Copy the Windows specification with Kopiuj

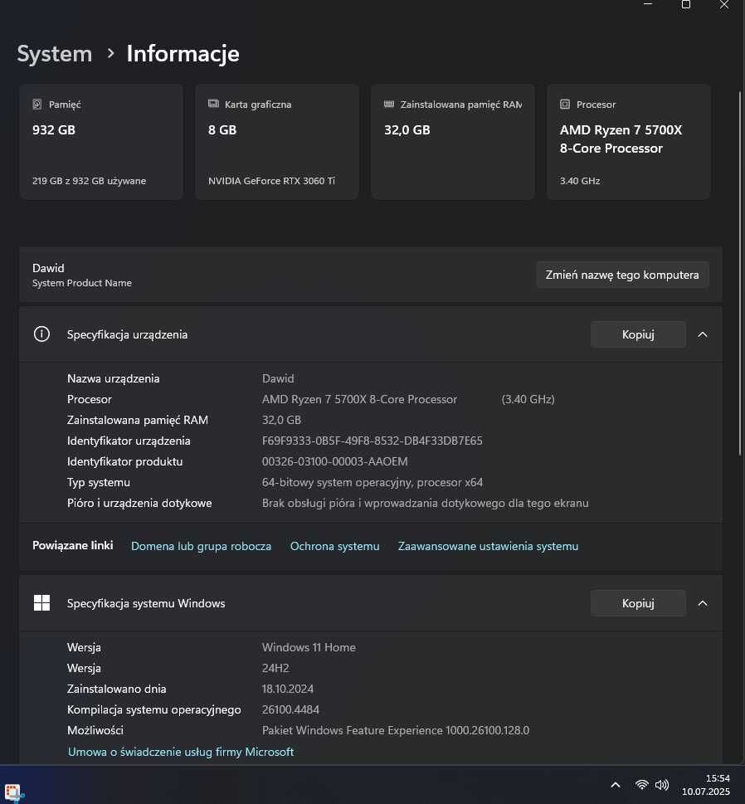(638, 603)
